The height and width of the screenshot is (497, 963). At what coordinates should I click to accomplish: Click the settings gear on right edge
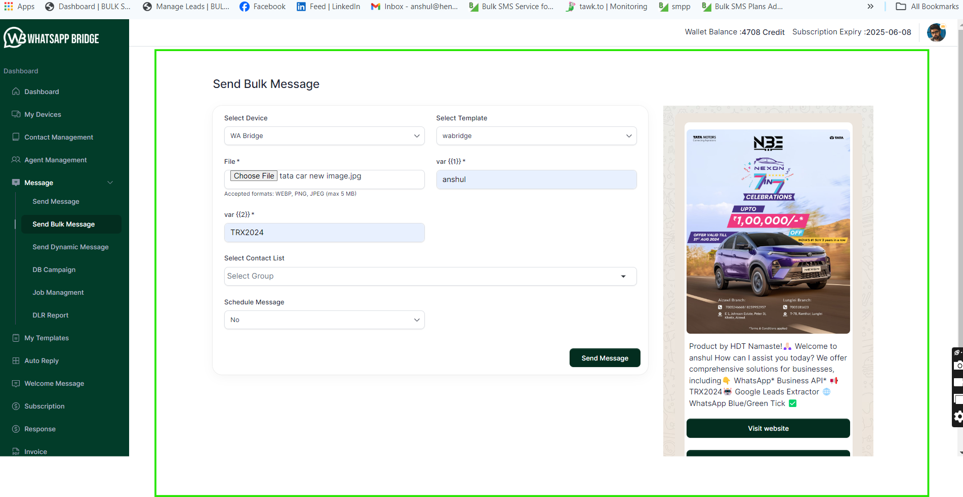coord(958,417)
